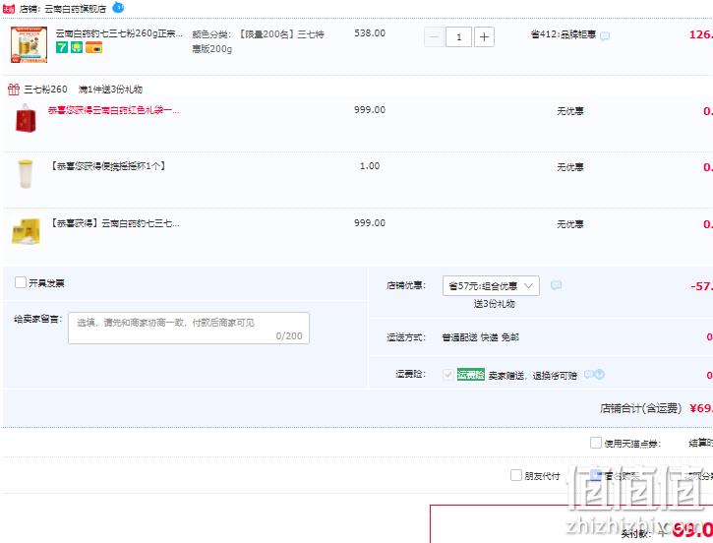Viewport: 713px width, 543px height.
Task: Click the green shield guarantee badge icon
Action: pos(77,47)
